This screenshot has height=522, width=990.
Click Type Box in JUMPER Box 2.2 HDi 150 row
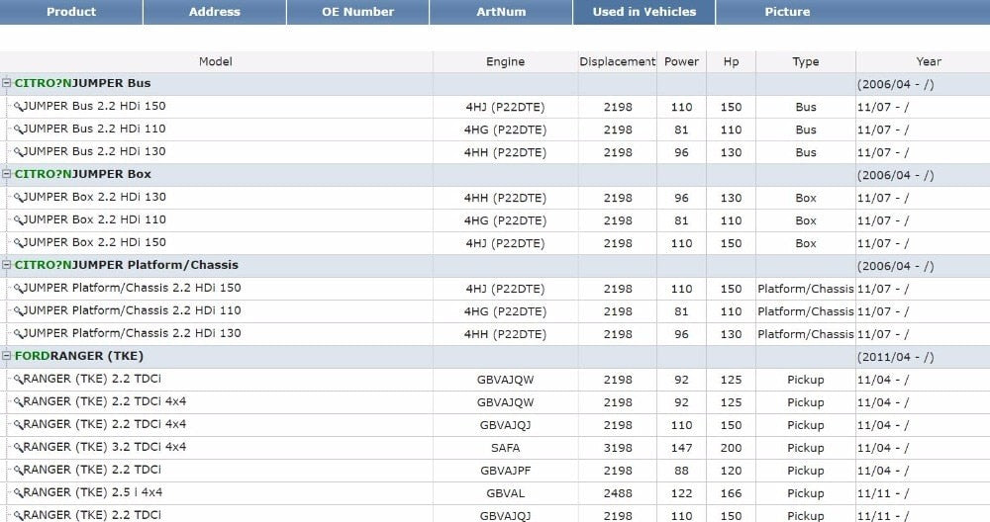point(806,243)
